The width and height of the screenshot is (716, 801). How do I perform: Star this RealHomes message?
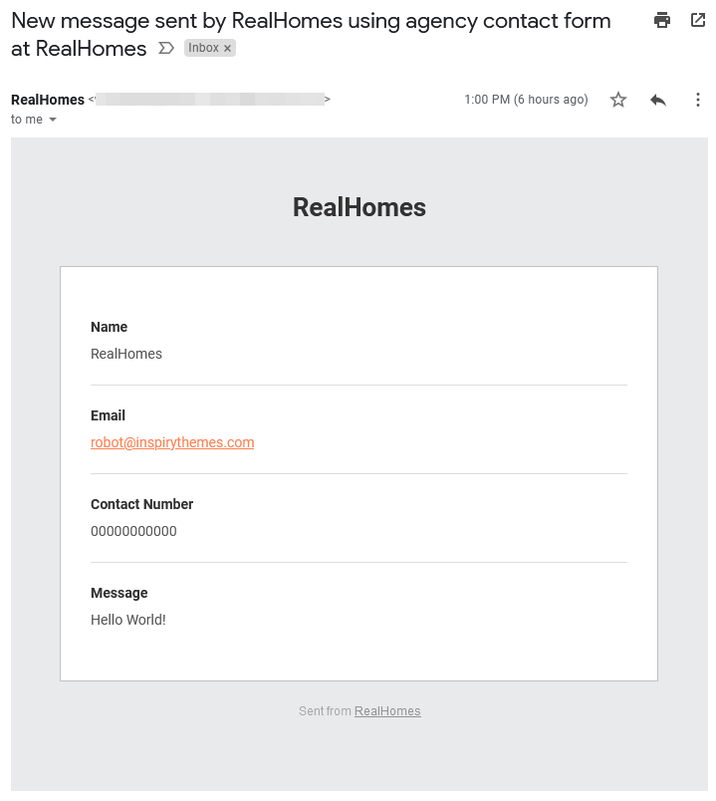(618, 100)
